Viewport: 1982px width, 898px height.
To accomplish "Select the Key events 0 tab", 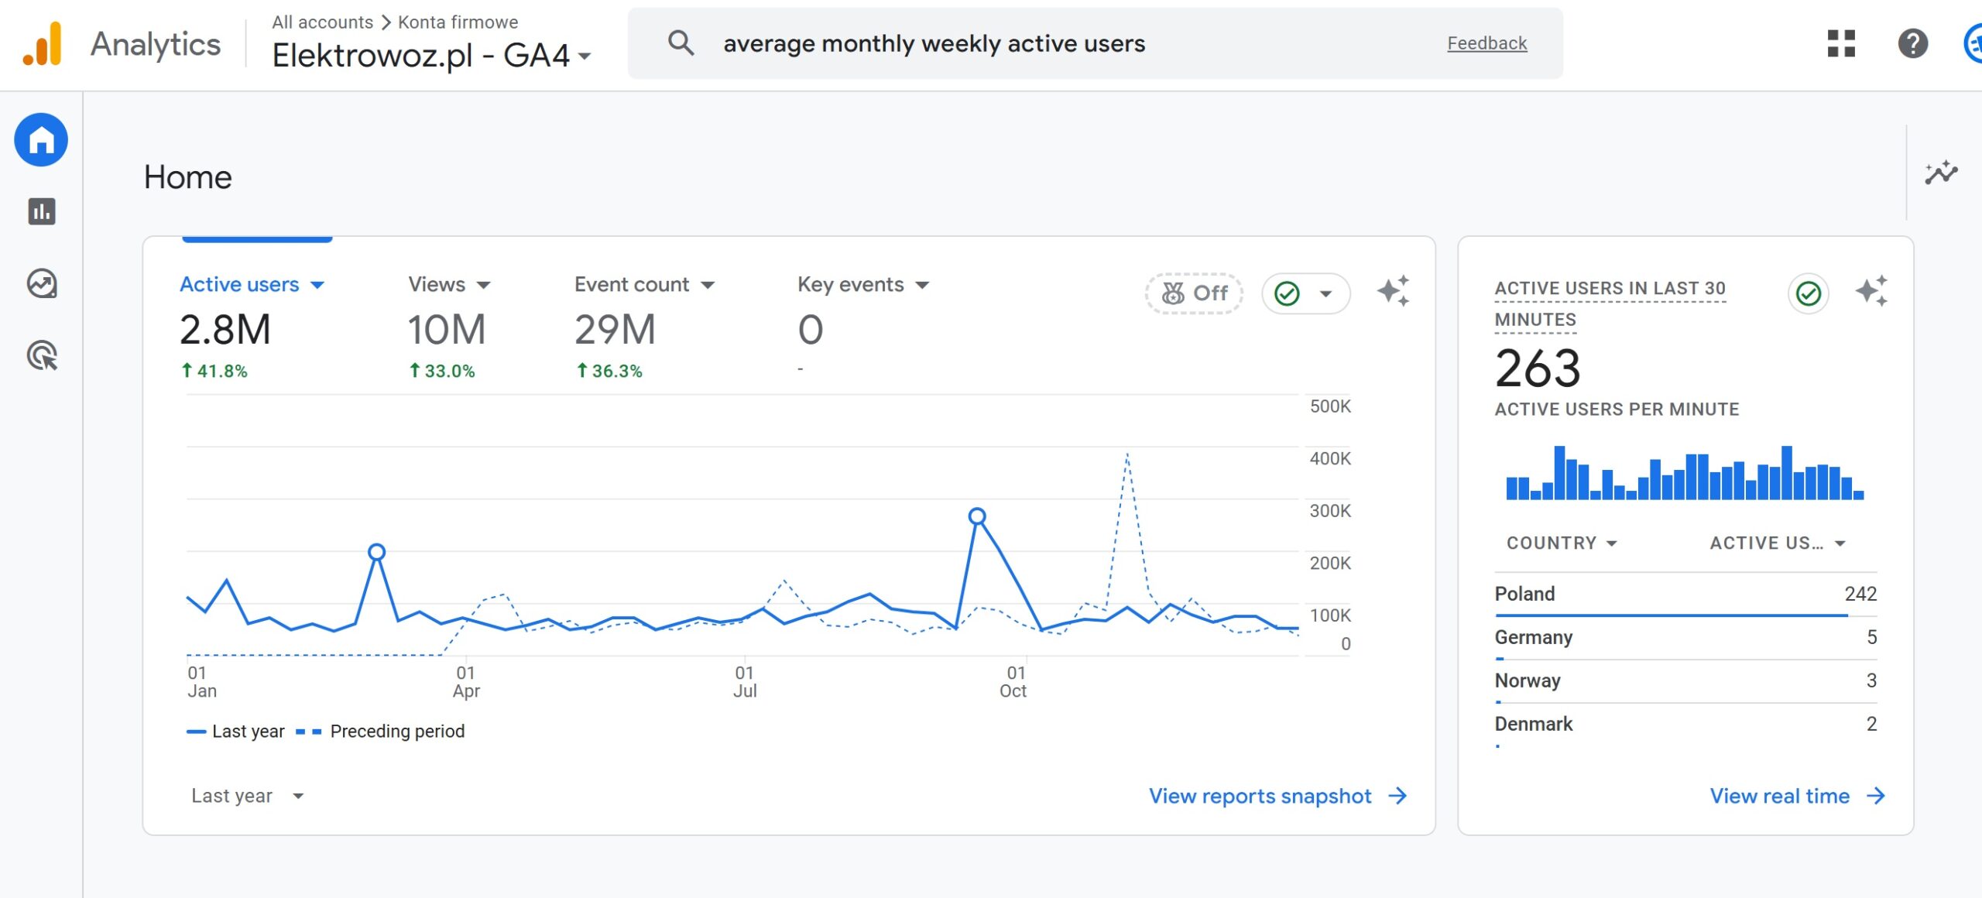I will pyautogui.click(x=863, y=327).
